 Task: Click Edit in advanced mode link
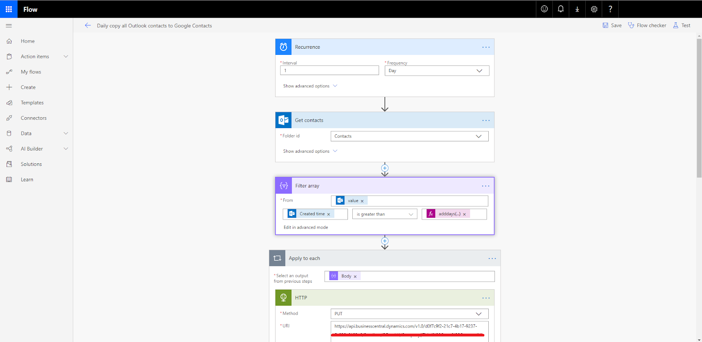(306, 227)
